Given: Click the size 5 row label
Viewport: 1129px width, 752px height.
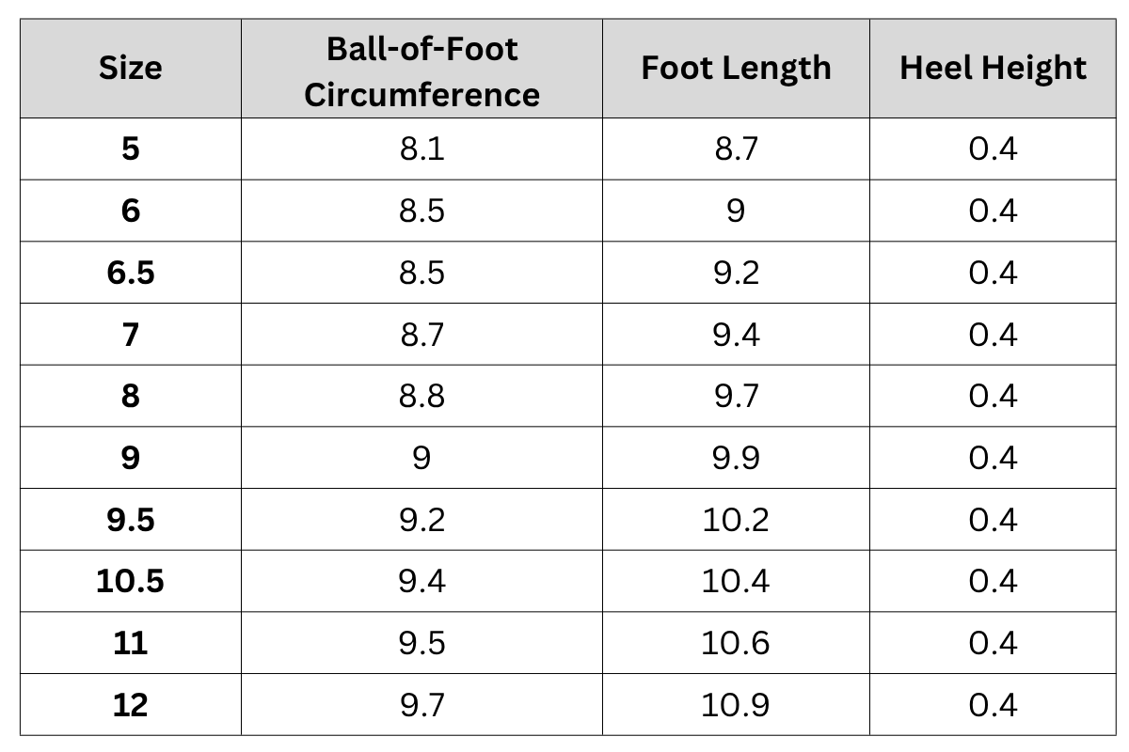Looking at the screenshot, I should coord(130,149).
